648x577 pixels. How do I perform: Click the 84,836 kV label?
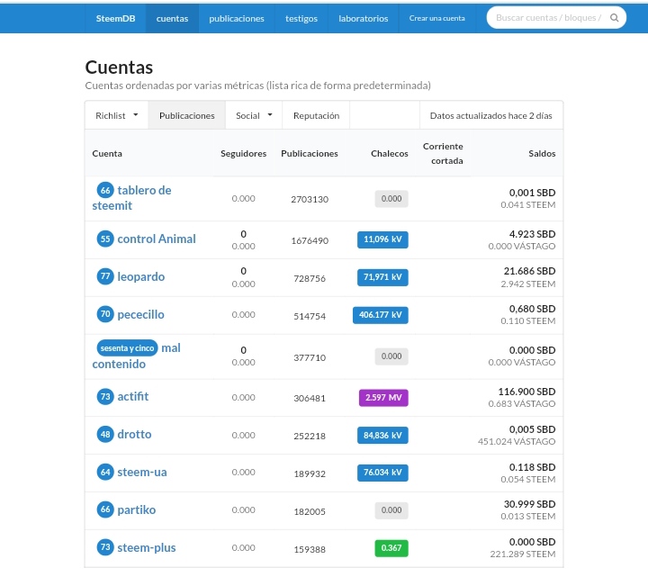tap(382, 436)
